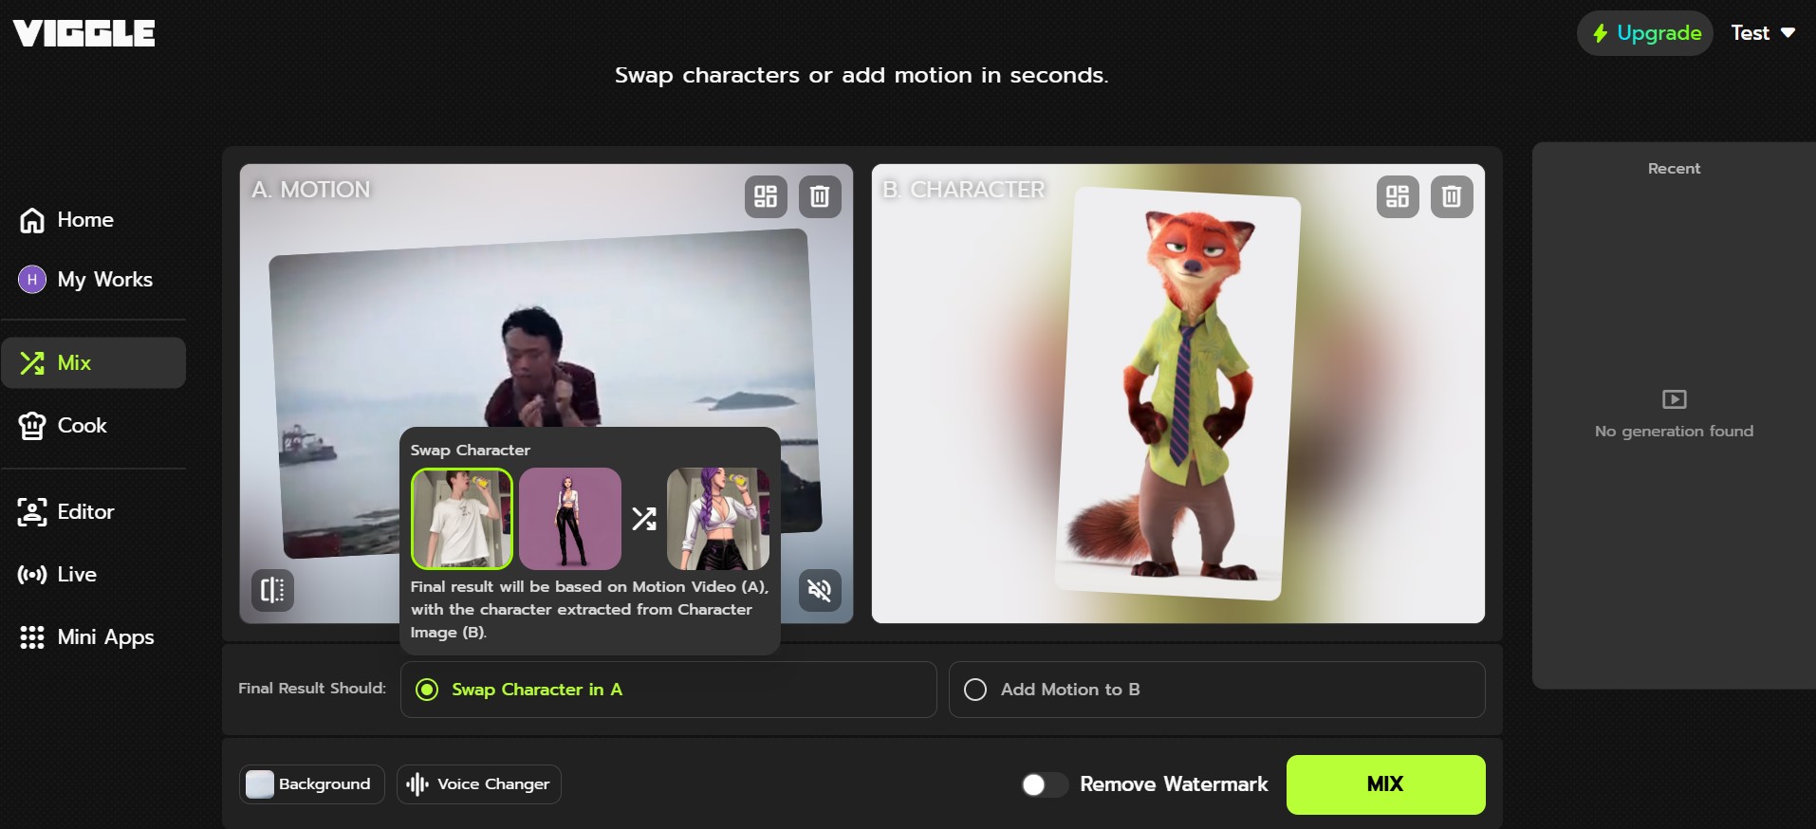Screen dimensions: 1816x829
Task: Open My Works page
Action: [x=93, y=280]
